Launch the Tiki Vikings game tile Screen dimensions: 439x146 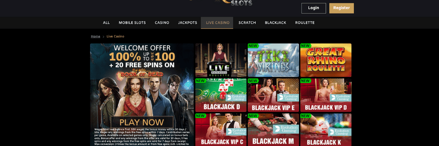tap(273, 60)
